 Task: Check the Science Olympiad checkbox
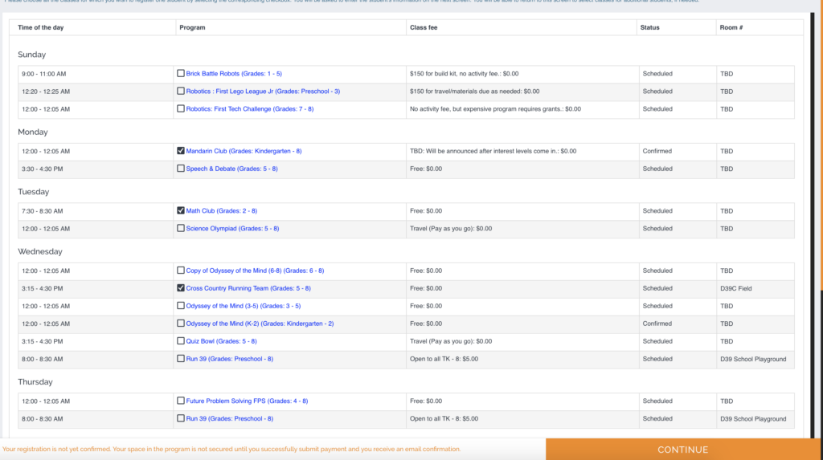181,229
